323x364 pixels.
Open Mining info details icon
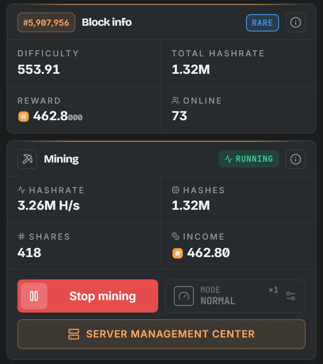click(295, 159)
